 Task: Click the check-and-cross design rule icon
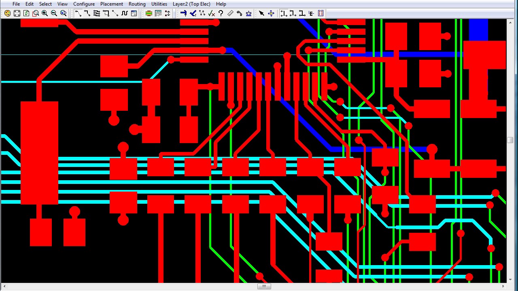[211, 13]
